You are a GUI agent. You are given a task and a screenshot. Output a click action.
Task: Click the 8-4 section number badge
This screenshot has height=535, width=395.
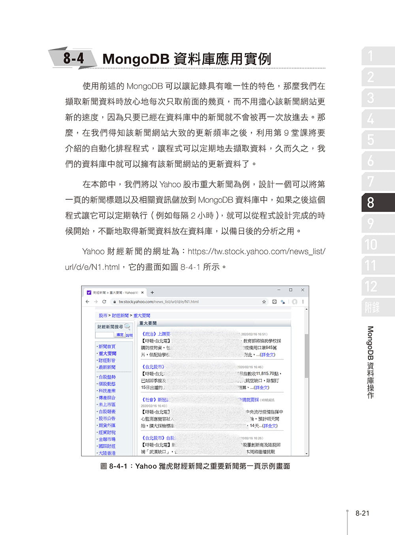73,58
